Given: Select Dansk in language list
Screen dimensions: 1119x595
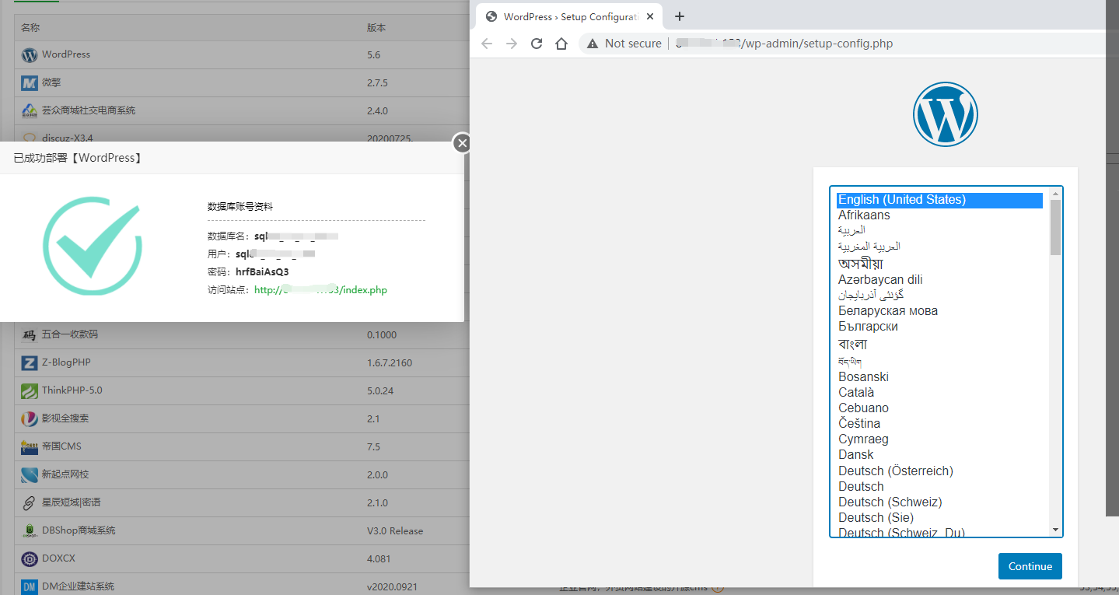Looking at the screenshot, I should [856, 455].
